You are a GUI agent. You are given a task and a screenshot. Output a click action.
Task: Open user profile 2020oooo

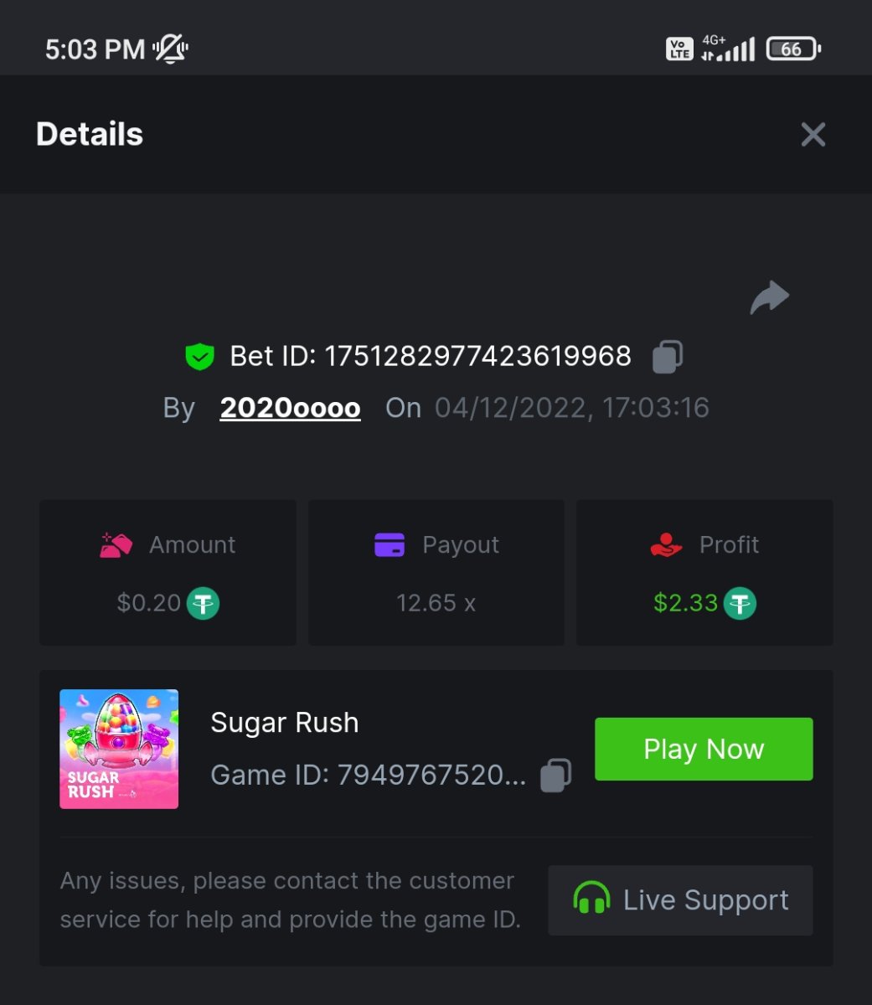(290, 408)
